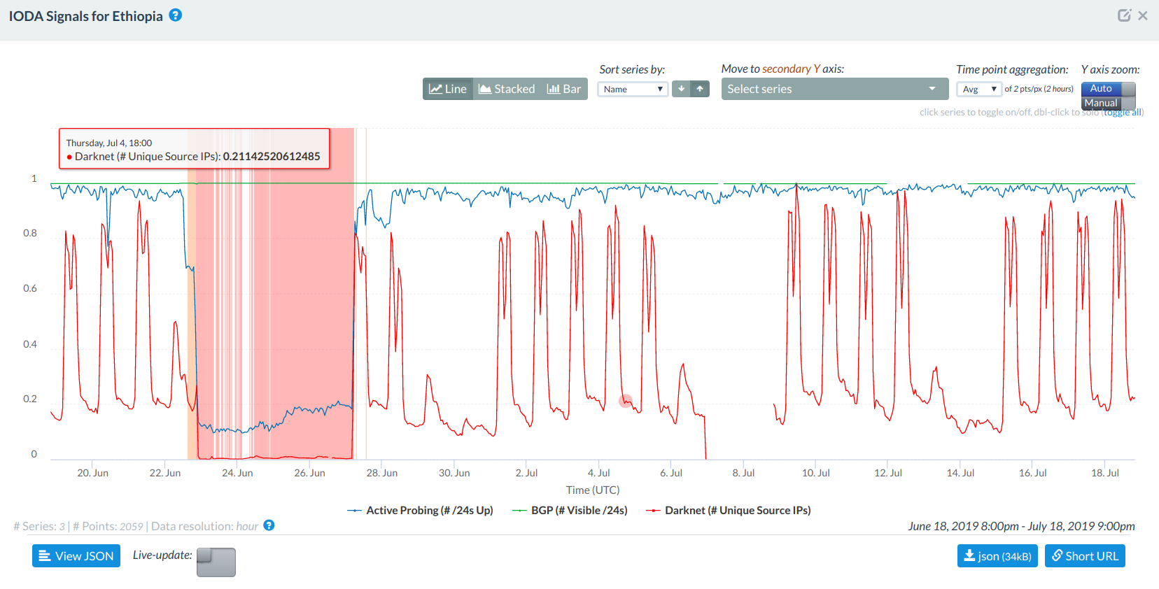Switch chart to Bar view
The height and width of the screenshot is (589, 1159).
(564, 89)
